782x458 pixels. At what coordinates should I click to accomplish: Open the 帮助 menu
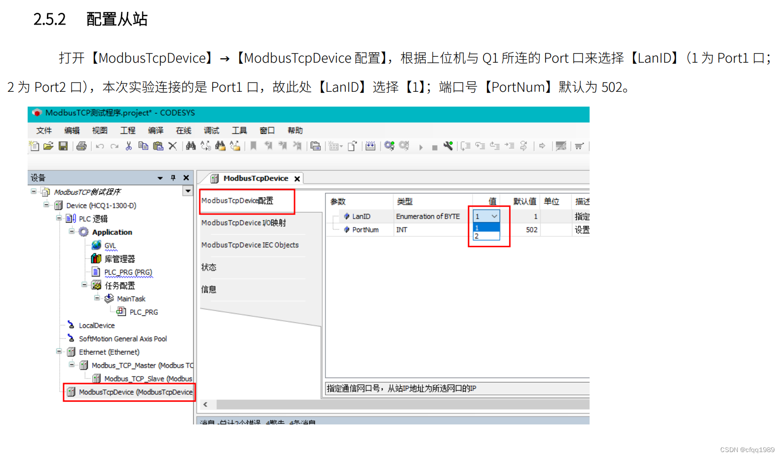click(x=295, y=130)
